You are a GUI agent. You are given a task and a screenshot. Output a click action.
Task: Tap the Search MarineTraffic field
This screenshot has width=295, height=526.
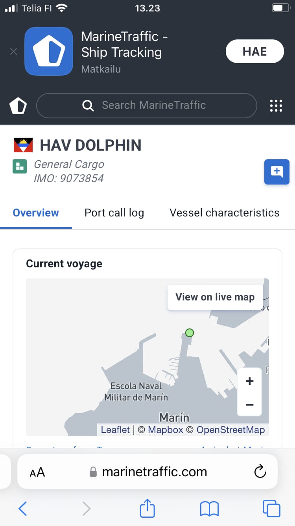click(147, 105)
